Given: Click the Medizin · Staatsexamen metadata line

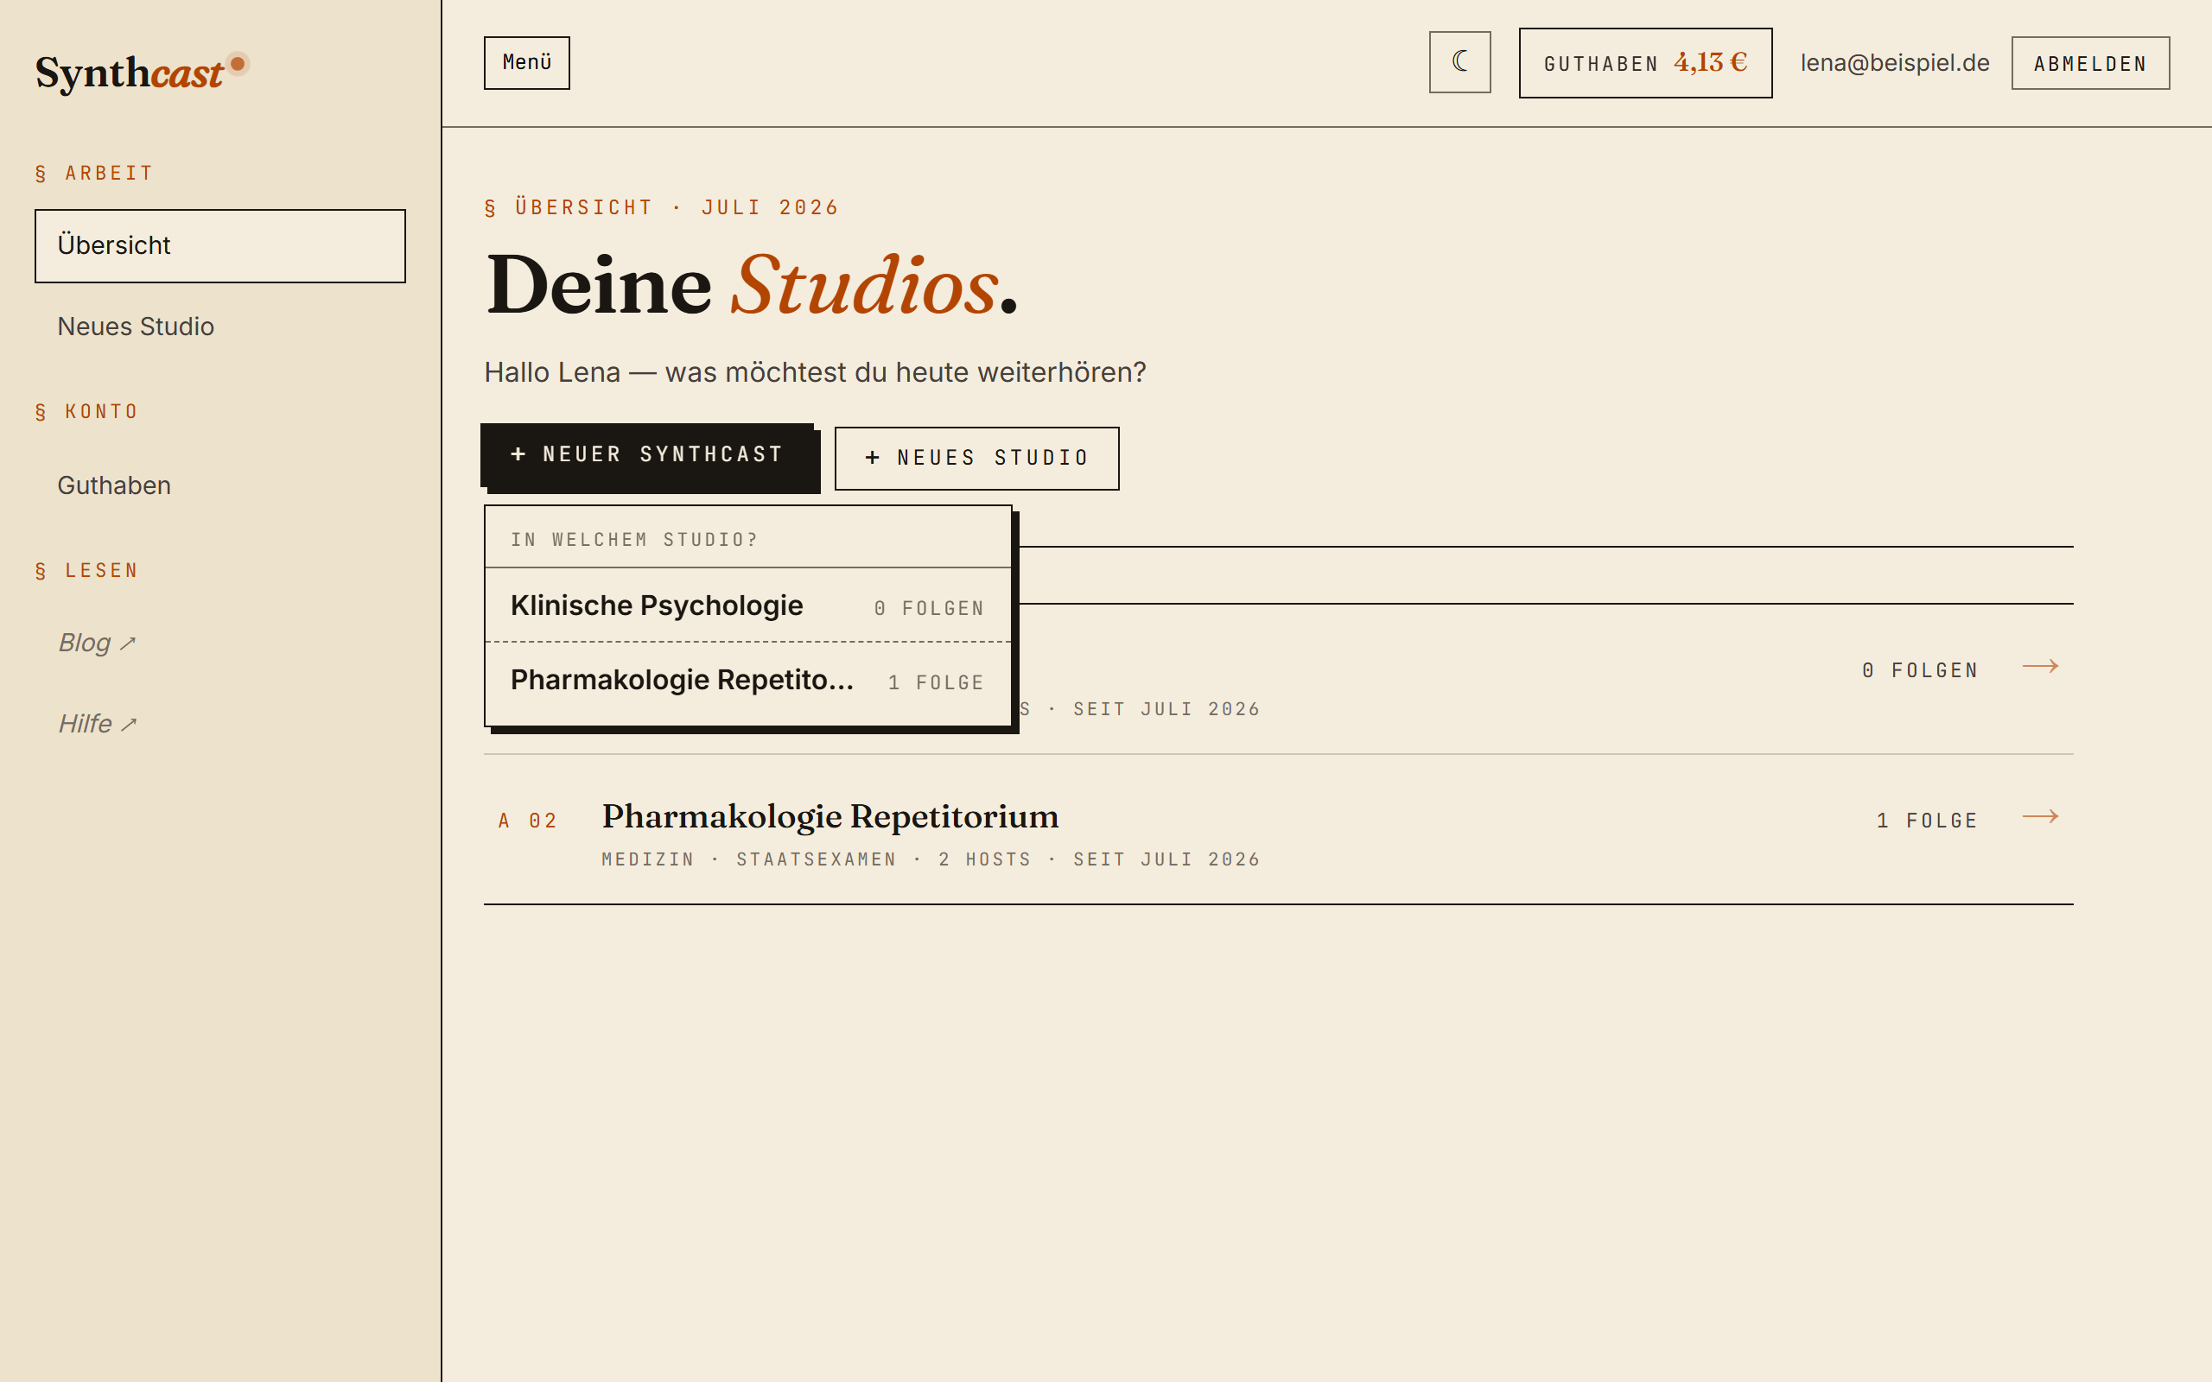Looking at the screenshot, I should click(931, 859).
